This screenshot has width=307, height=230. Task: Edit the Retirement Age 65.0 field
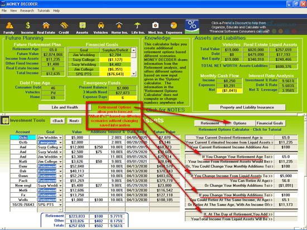tap(53, 50)
